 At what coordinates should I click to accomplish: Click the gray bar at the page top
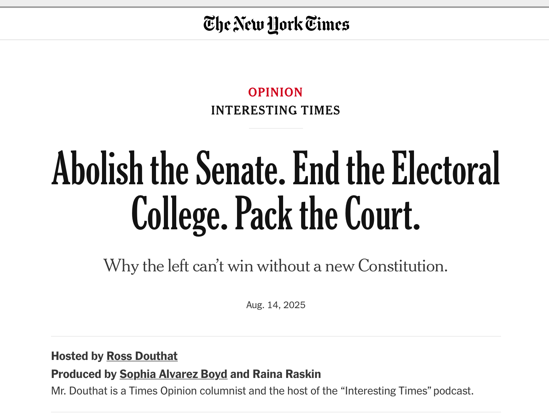(x=274, y=3)
